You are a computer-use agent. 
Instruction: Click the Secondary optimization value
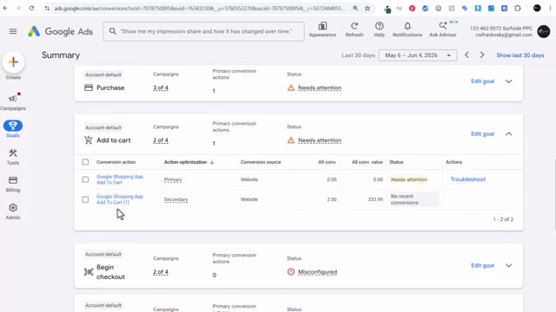point(175,199)
